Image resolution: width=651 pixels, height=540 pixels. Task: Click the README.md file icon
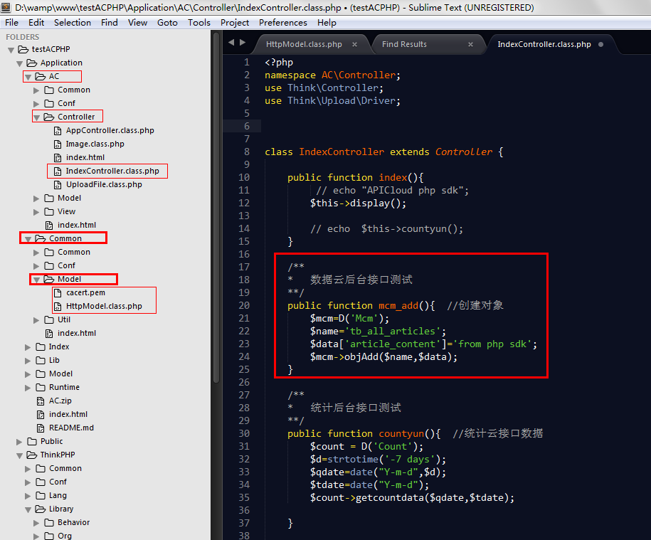click(x=41, y=428)
